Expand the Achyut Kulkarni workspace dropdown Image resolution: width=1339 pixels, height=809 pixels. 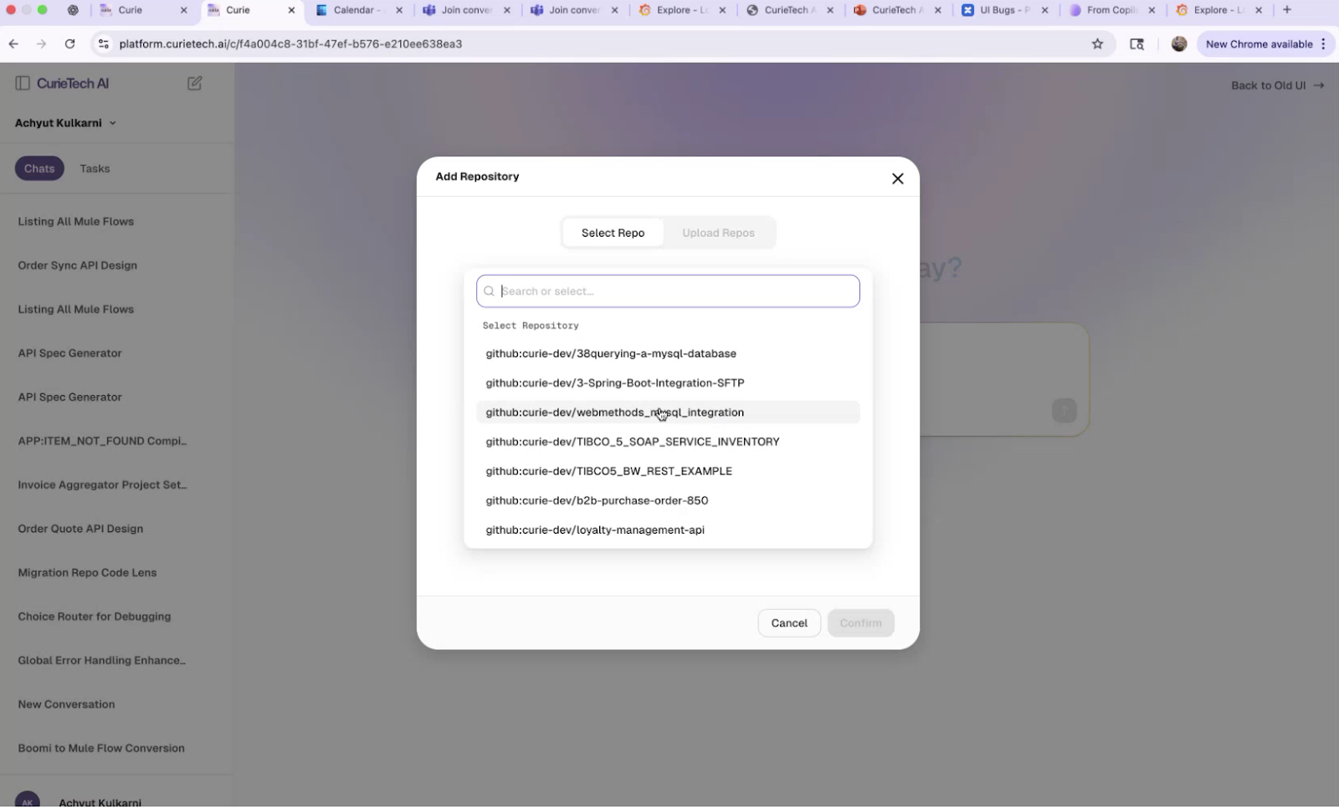coord(113,122)
